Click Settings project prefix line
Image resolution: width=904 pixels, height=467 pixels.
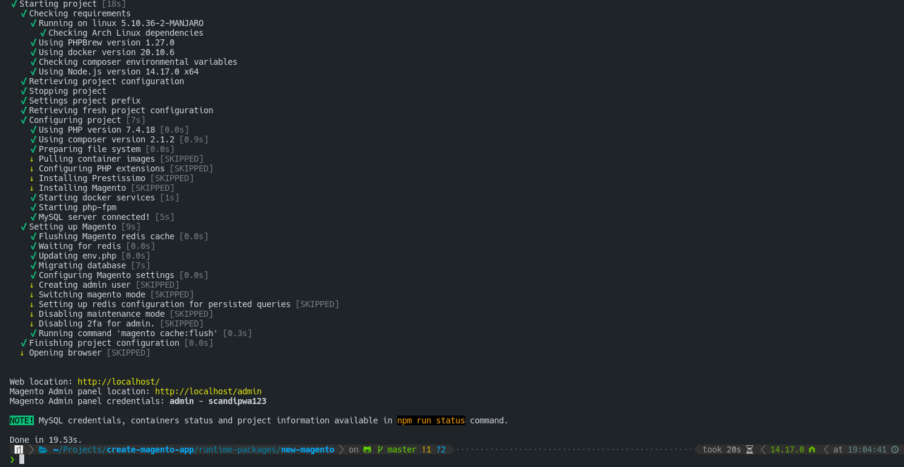click(85, 101)
